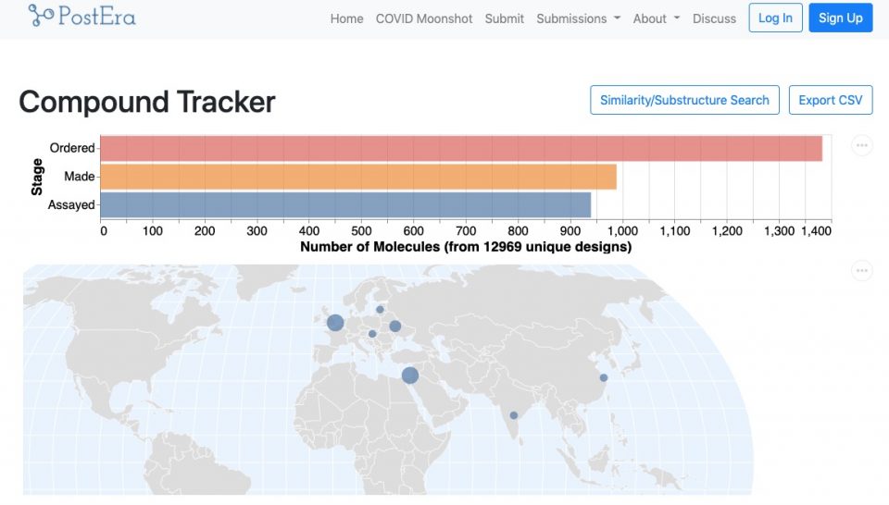
Task: Click the map bubble over Ukraine region
Action: pyautogui.click(x=395, y=326)
